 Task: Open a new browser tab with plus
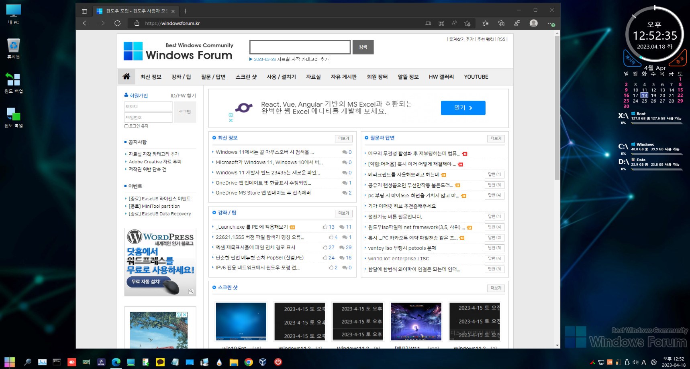[185, 11]
